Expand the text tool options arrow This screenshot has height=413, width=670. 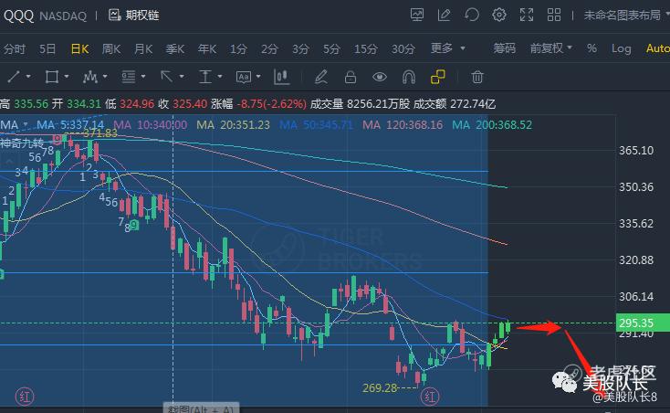258,77
